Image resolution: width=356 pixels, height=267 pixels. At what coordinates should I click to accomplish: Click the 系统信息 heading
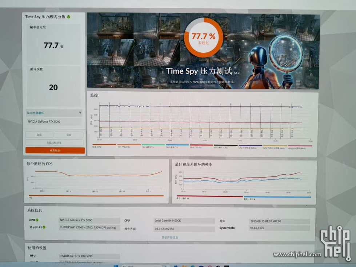tap(35, 210)
